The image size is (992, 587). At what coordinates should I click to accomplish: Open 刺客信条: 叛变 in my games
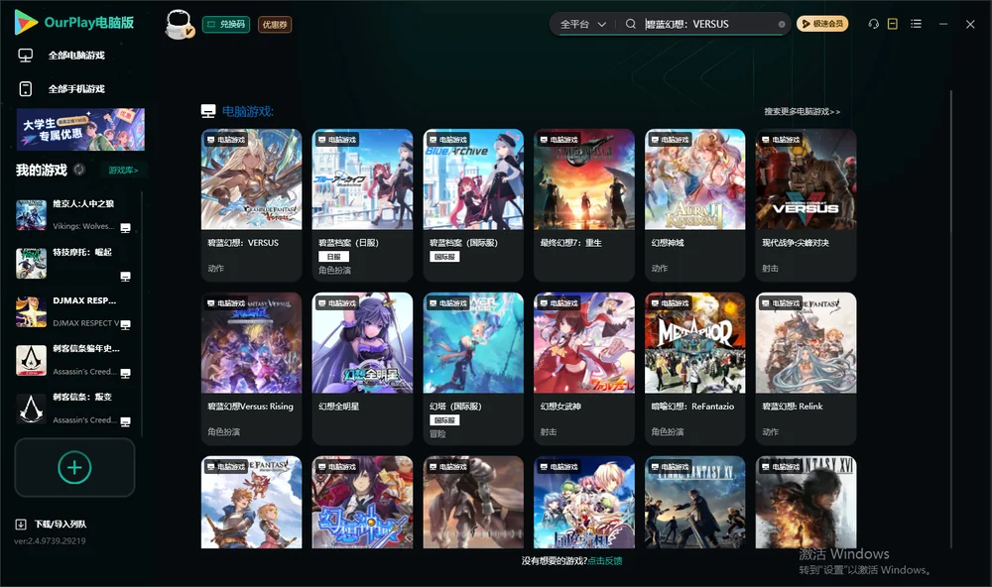pyautogui.click(x=74, y=409)
